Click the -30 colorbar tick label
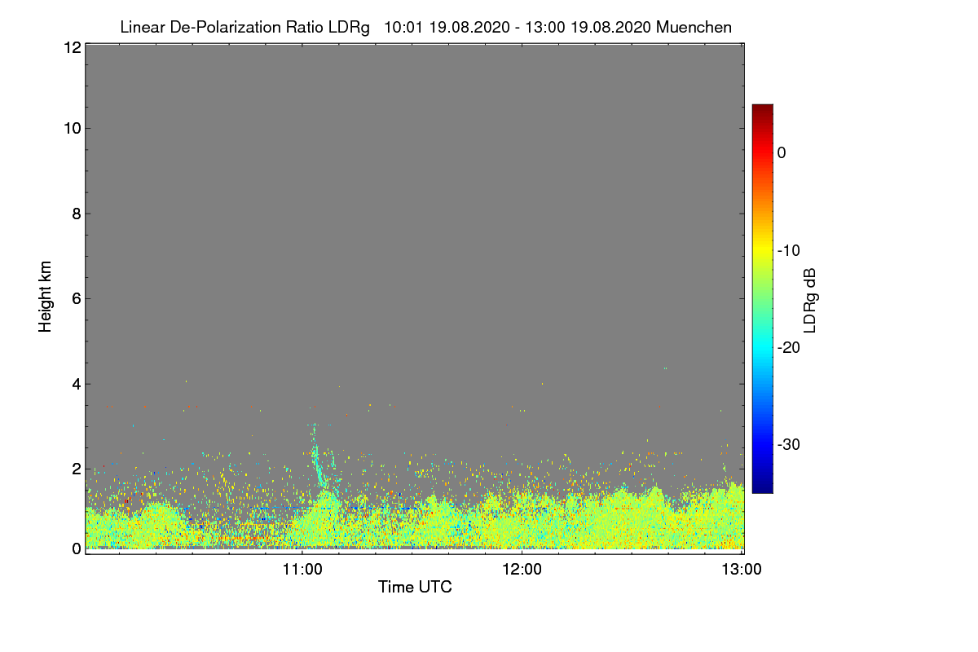 point(792,444)
